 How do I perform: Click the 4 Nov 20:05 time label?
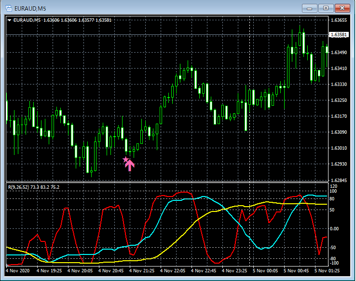tap(80, 271)
